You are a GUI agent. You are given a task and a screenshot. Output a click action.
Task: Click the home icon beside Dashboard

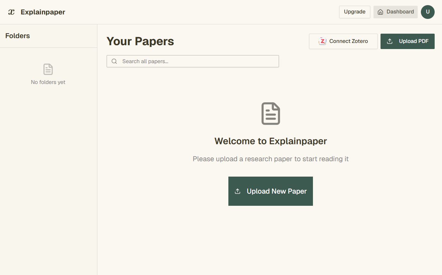pos(381,12)
